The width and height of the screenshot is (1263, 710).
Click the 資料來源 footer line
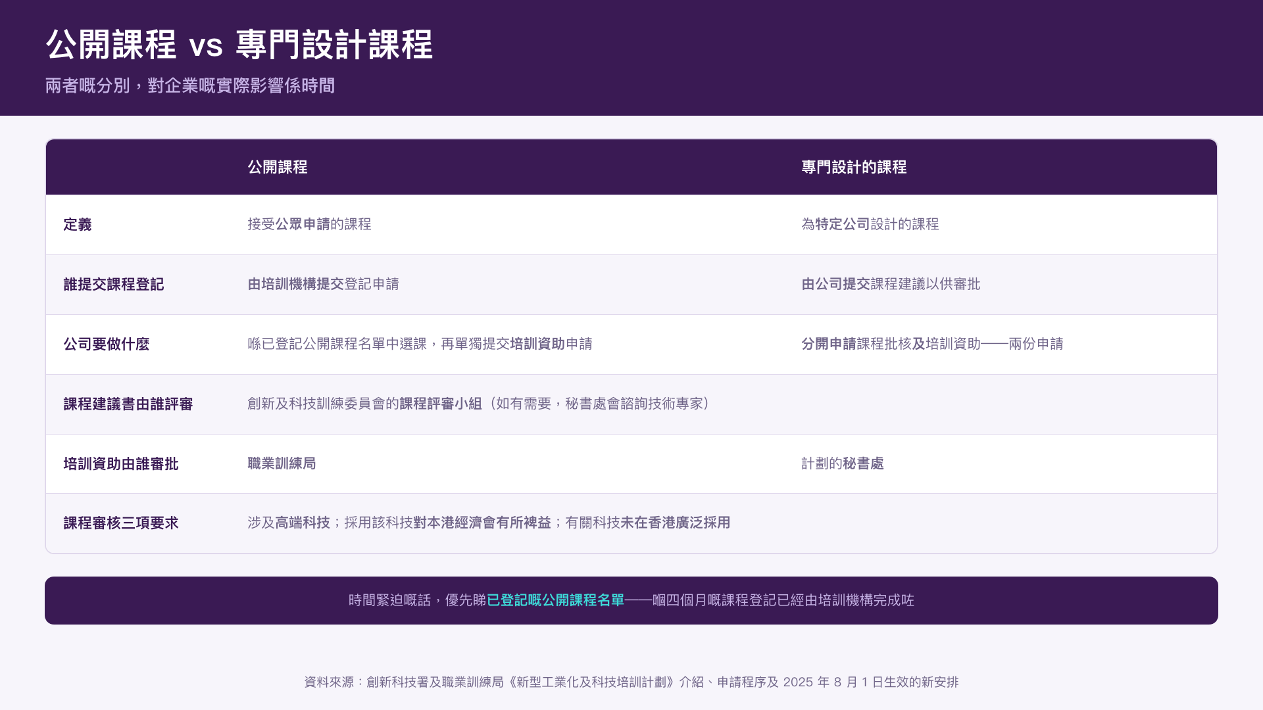631,682
